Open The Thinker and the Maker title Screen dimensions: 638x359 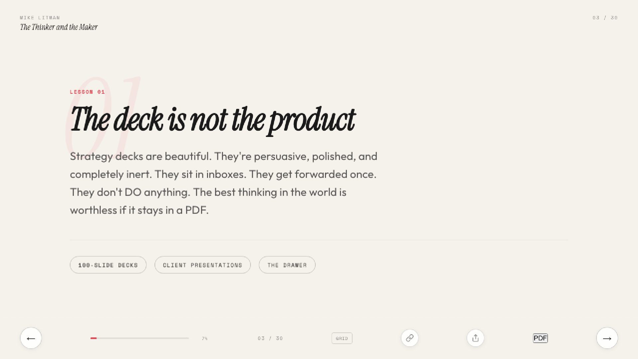[59, 27]
